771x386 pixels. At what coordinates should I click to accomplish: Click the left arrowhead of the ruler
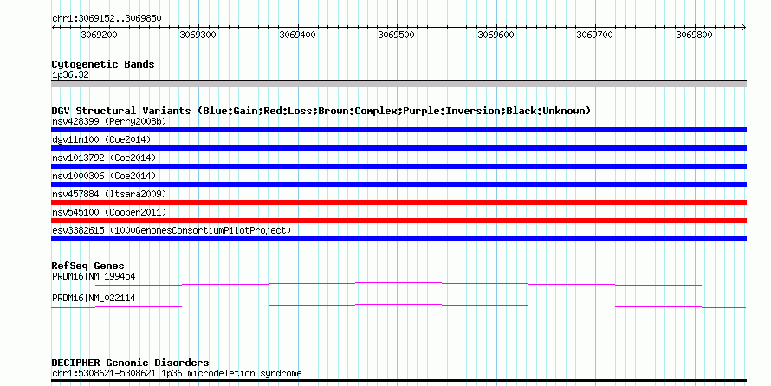point(54,28)
